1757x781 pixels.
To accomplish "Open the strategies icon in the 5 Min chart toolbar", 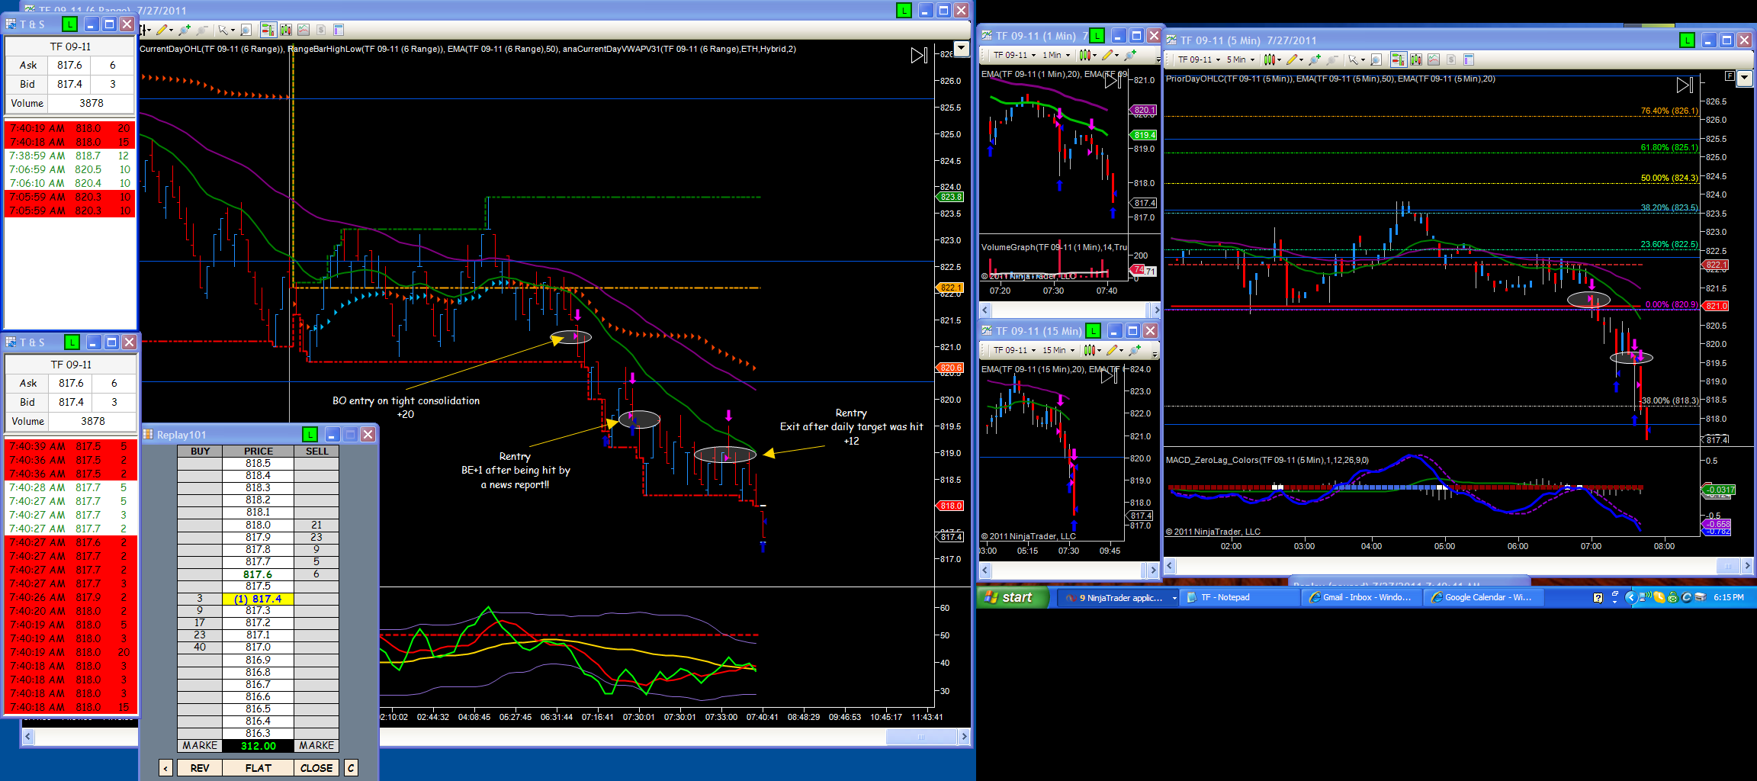I will point(1434,59).
